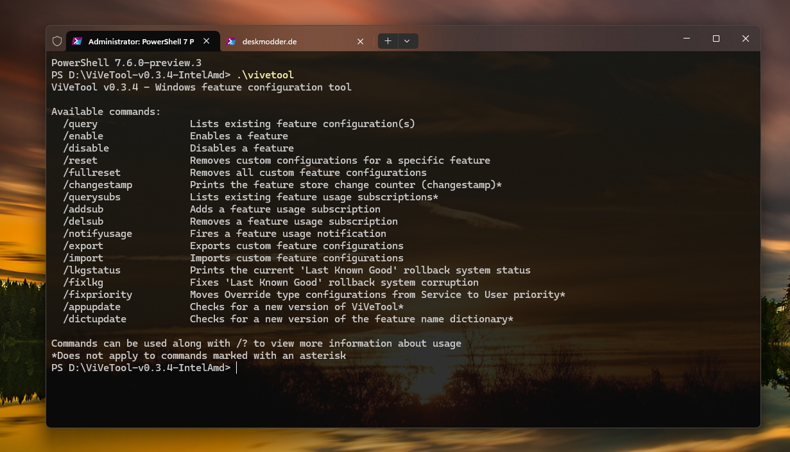This screenshot has height=452, width=790.
Task: Click the /enable command text
Action: pyautogui.click(x=83, y=136)
